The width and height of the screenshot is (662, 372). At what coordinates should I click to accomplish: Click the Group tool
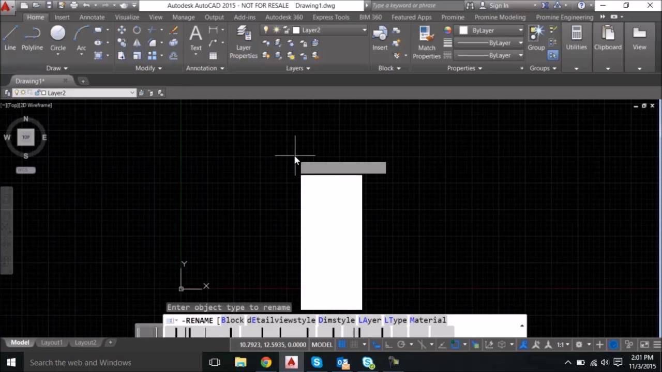point(536,38)
